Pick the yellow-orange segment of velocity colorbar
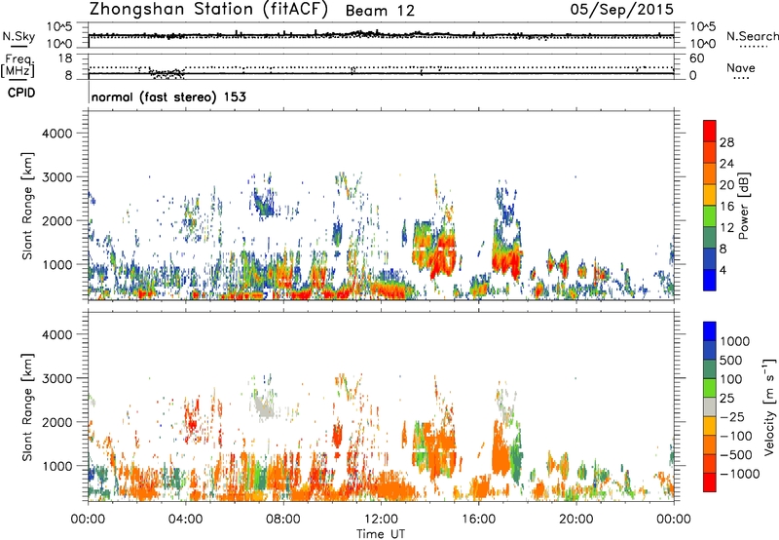Image resolution: width=779 pixels, height=540 pixels. tap(710, 426)
